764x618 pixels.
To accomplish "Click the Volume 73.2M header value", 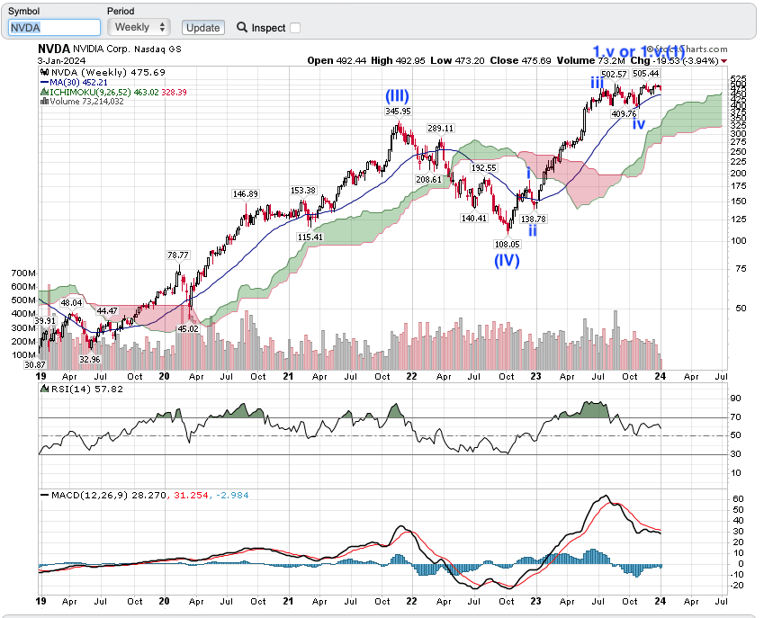I will [591, 60].
